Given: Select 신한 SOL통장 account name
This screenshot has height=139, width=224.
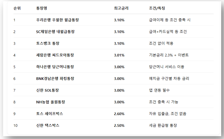Looking at the screenshot, I should pos(48,90).
